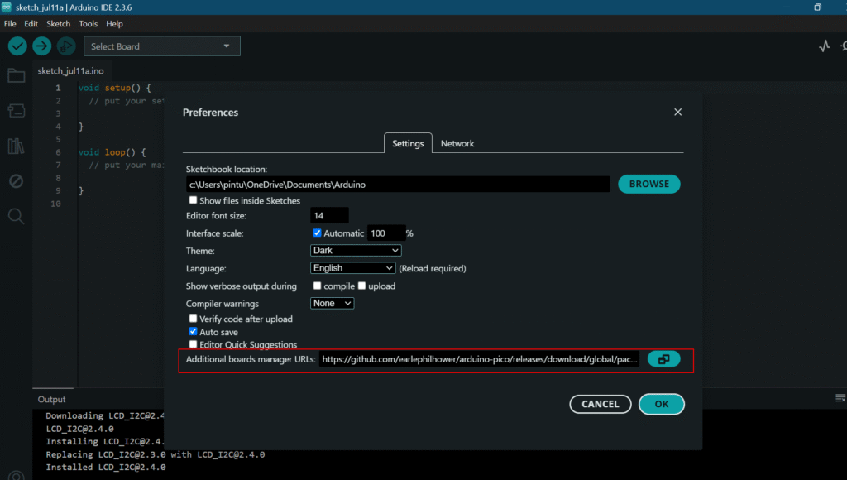This screenshot has width=847, height=480.
Task: Click the 'Sketchbook location:' label
Action: click(227, 169)
